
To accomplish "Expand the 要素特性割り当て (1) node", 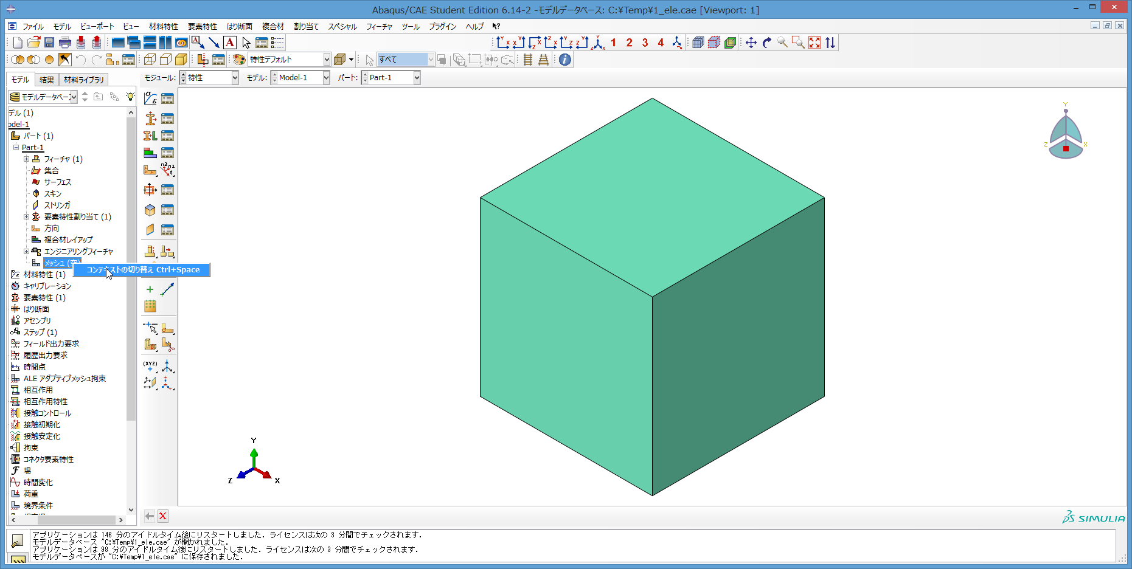I will pos(26,217).
